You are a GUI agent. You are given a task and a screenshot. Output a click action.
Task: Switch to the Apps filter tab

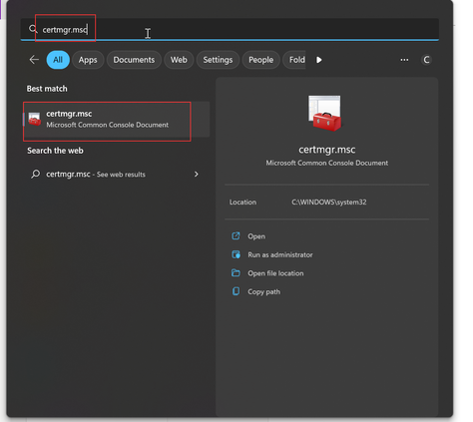pyautogui.click(x=88, y=60)
